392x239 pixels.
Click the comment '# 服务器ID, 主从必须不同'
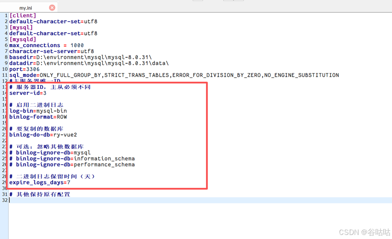coord(50,87)
